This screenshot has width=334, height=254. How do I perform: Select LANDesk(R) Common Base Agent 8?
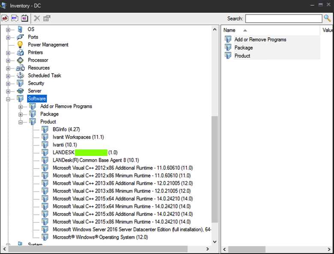pos(95,160)
